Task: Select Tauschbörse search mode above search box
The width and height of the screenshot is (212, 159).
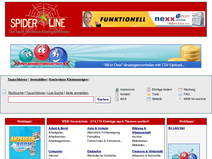Action: [35, 93]
